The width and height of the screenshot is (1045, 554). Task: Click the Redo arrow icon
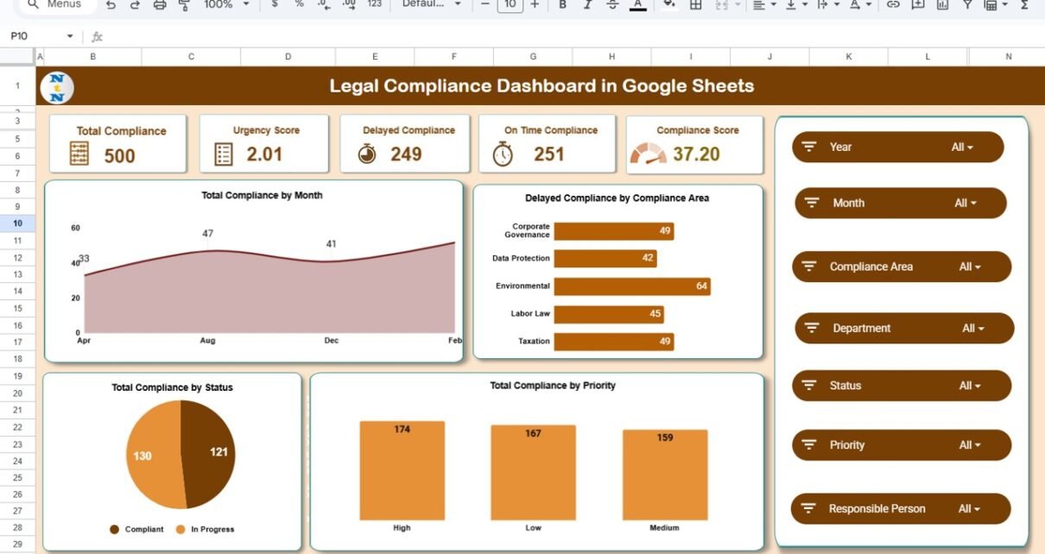135,5
